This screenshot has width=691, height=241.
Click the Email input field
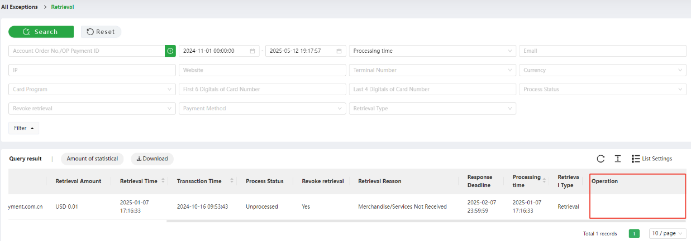click(x=602, y=51)
